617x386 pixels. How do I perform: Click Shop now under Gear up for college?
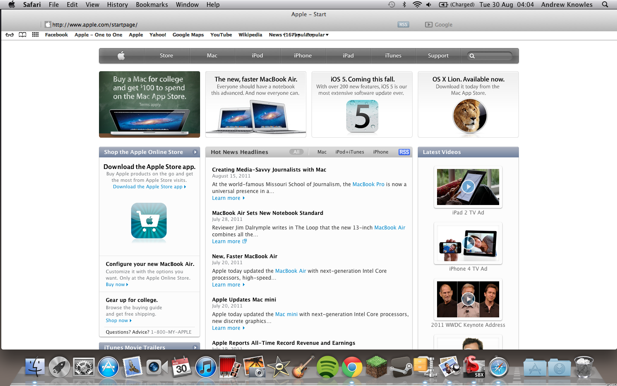119,320
